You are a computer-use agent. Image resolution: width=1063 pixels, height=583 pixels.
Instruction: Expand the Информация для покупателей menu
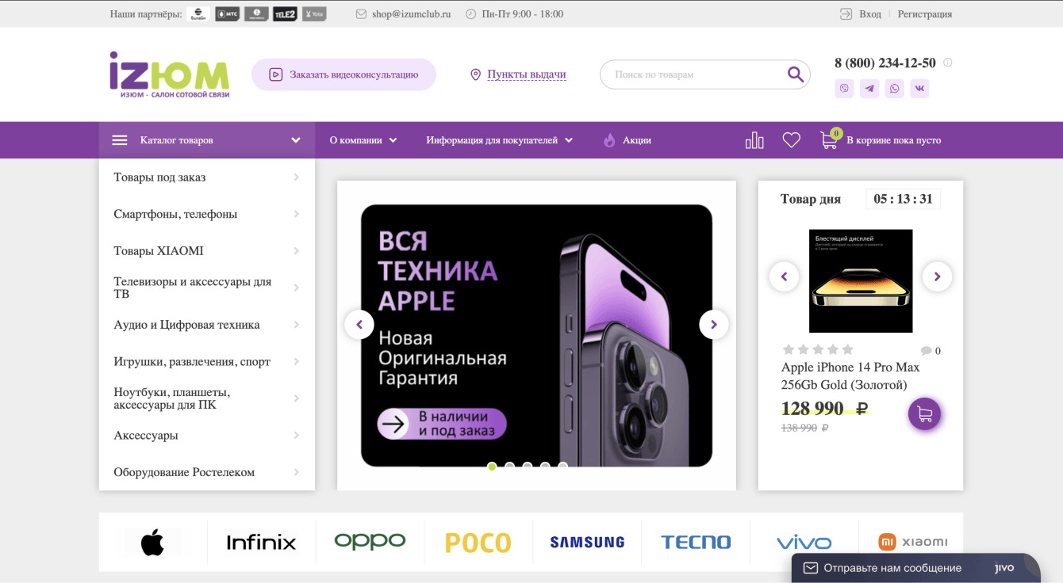(x=499, y=140)
